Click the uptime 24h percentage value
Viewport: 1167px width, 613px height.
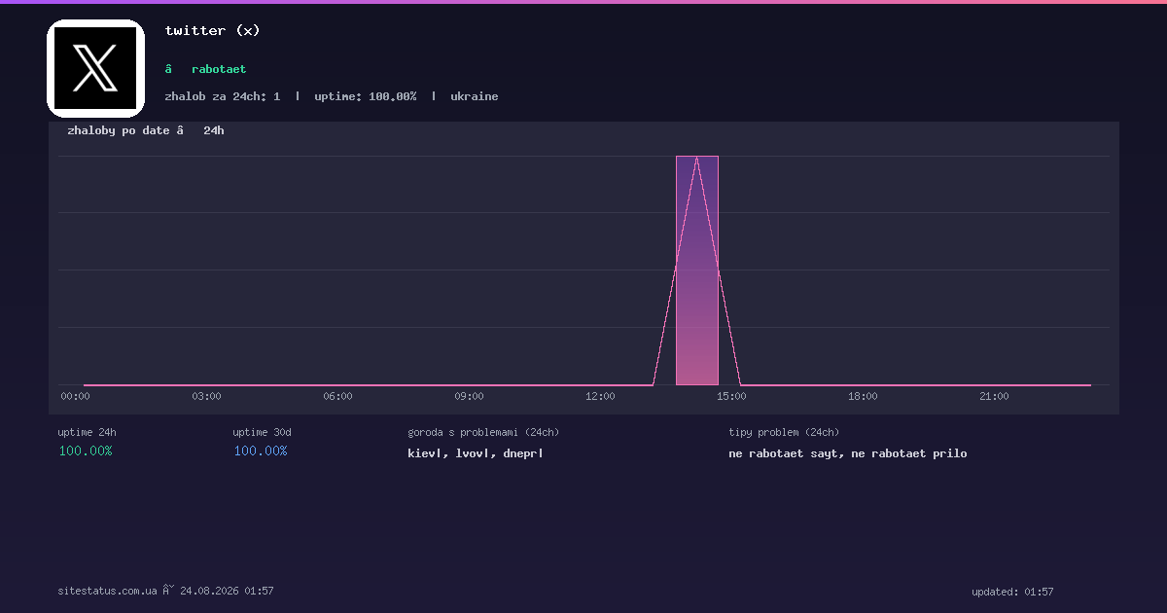[86, 451]
